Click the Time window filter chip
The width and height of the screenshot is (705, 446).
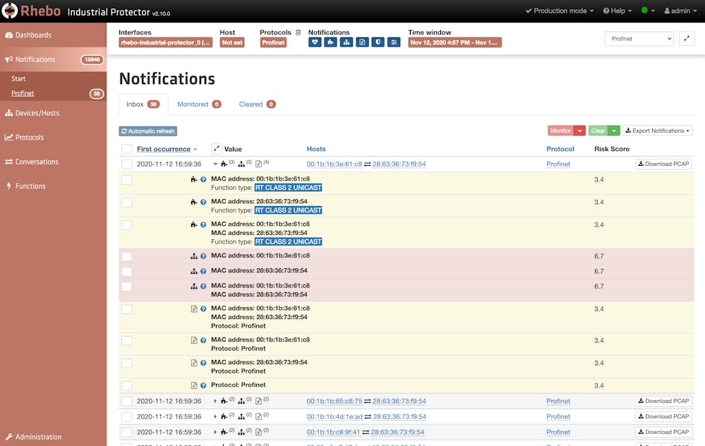pos(454,42)
